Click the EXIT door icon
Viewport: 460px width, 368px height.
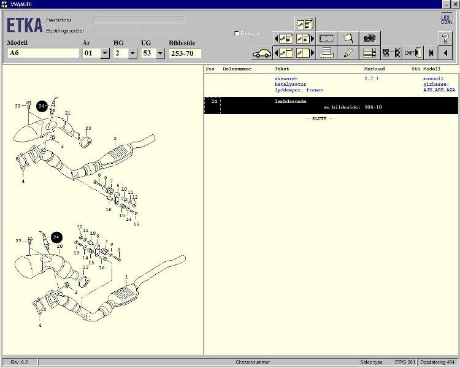click(x=413, y=53)
